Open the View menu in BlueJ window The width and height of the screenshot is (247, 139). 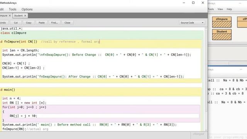tap(220, 9)
